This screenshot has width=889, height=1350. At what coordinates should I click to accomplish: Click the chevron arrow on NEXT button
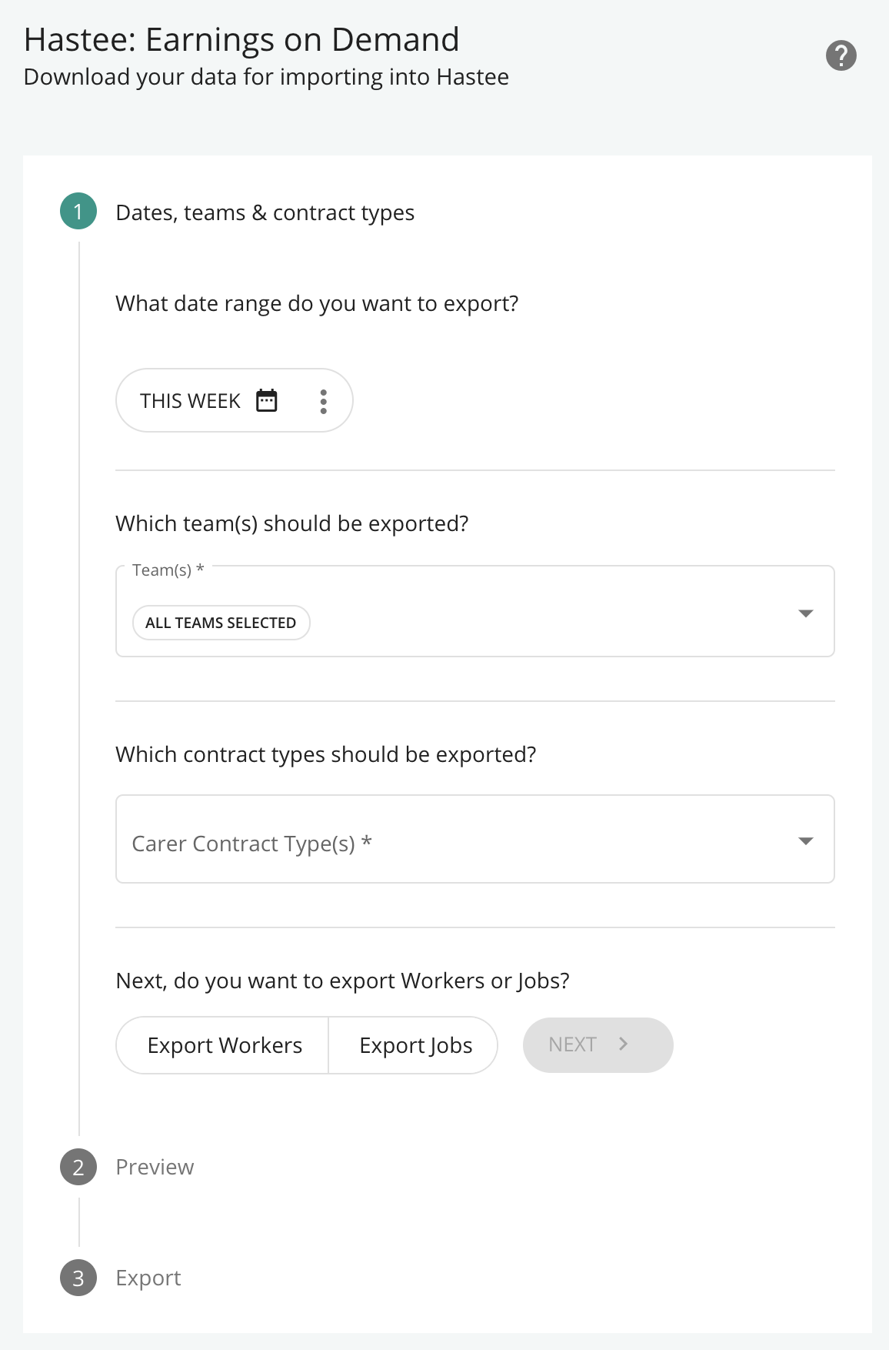[x=624, y=1044]
